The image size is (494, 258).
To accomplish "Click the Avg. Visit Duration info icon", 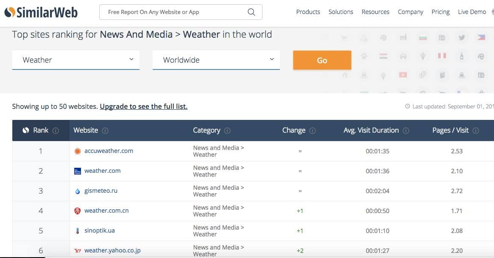I will click(406, 130).
